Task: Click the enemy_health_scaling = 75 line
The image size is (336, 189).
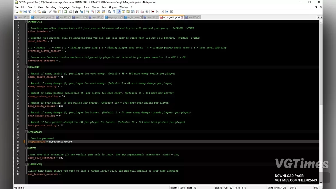Action: click(46, 77)
